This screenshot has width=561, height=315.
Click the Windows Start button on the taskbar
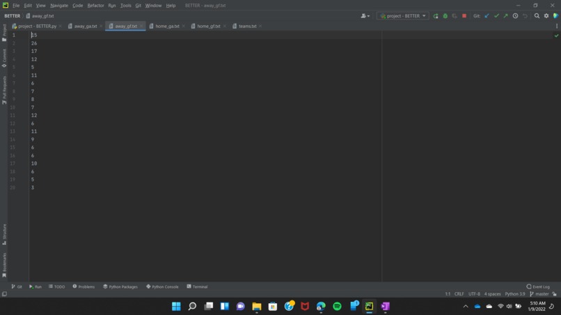(176, 307)
